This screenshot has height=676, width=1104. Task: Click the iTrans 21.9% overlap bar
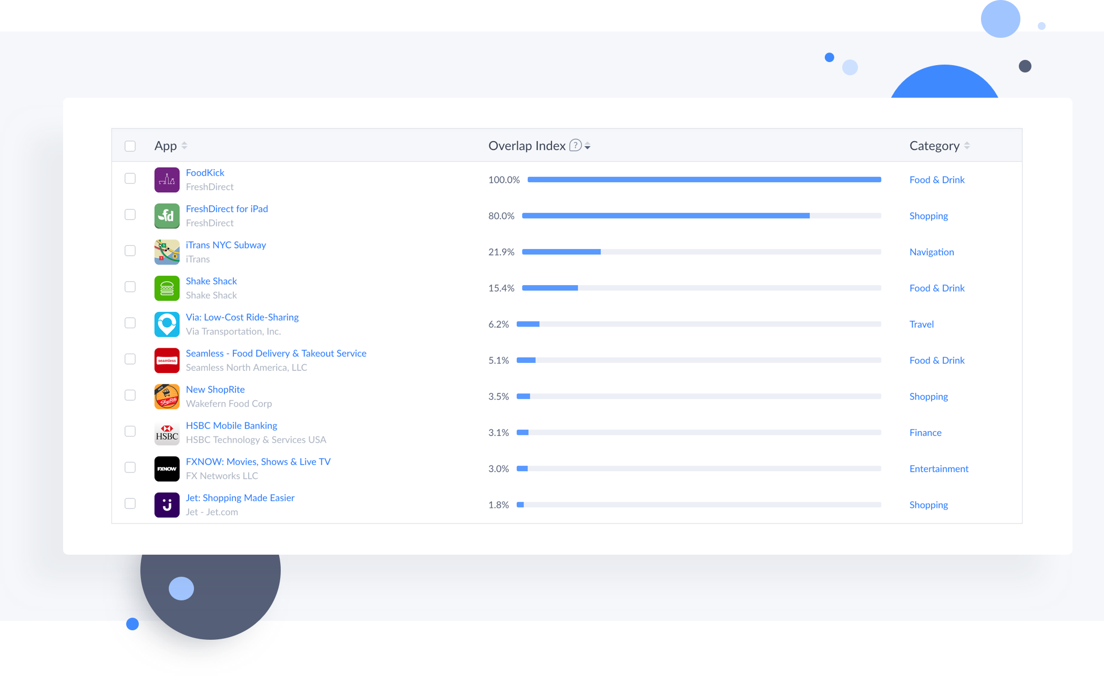(701, 252)
